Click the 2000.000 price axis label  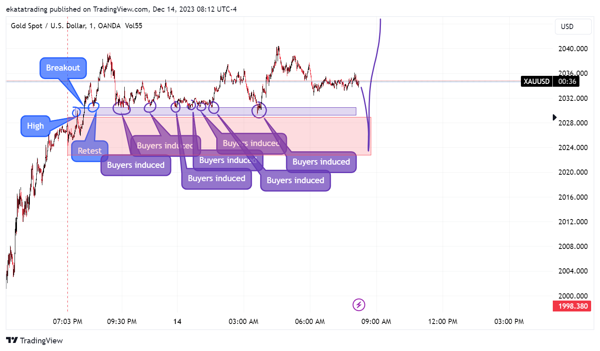573,296
